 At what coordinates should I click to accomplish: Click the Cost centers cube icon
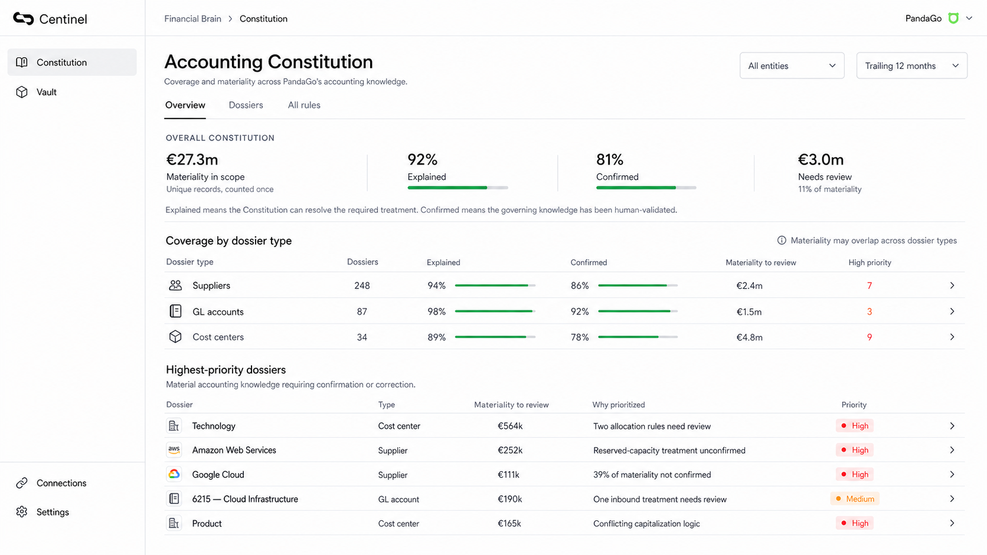point(175,337)
